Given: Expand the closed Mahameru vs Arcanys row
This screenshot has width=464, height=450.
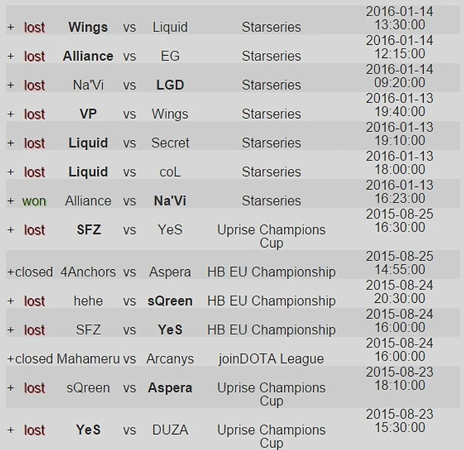Looking at the screenshot, I should click(x=10, y=359).
